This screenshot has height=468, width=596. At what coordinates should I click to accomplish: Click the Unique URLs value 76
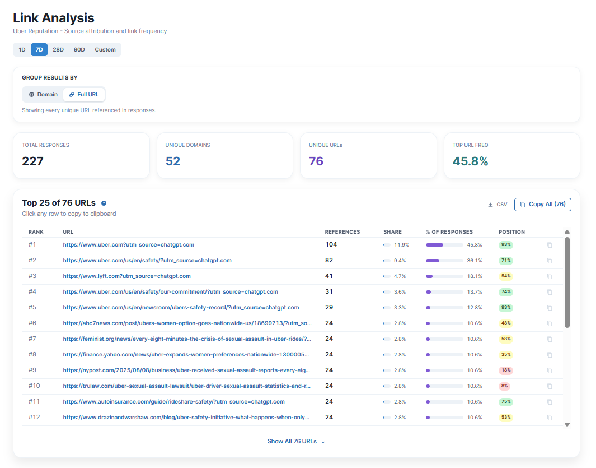coord(316,161)
